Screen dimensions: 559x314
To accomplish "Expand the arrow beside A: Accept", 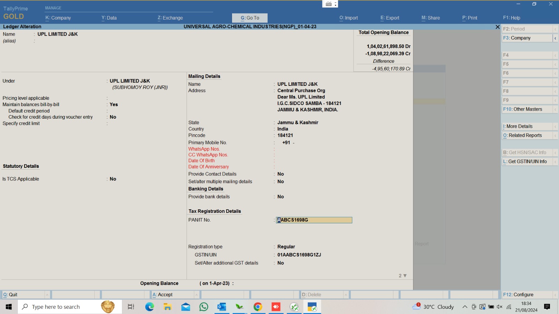I will 196,295.
